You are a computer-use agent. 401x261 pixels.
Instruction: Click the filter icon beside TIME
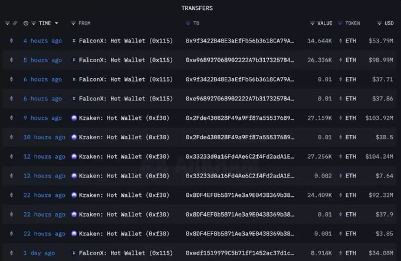[x=34, y=23]
